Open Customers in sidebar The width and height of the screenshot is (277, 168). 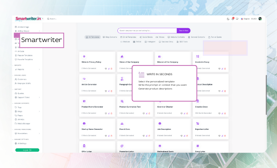tap(21, 79)
